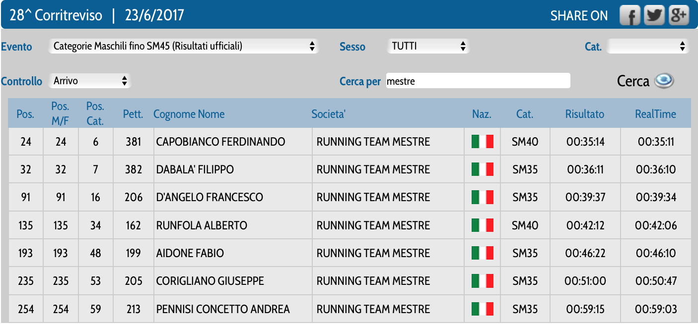Share results on Google Plus
The width and height of the screenshot is (698, 324).
click(679, 16)
